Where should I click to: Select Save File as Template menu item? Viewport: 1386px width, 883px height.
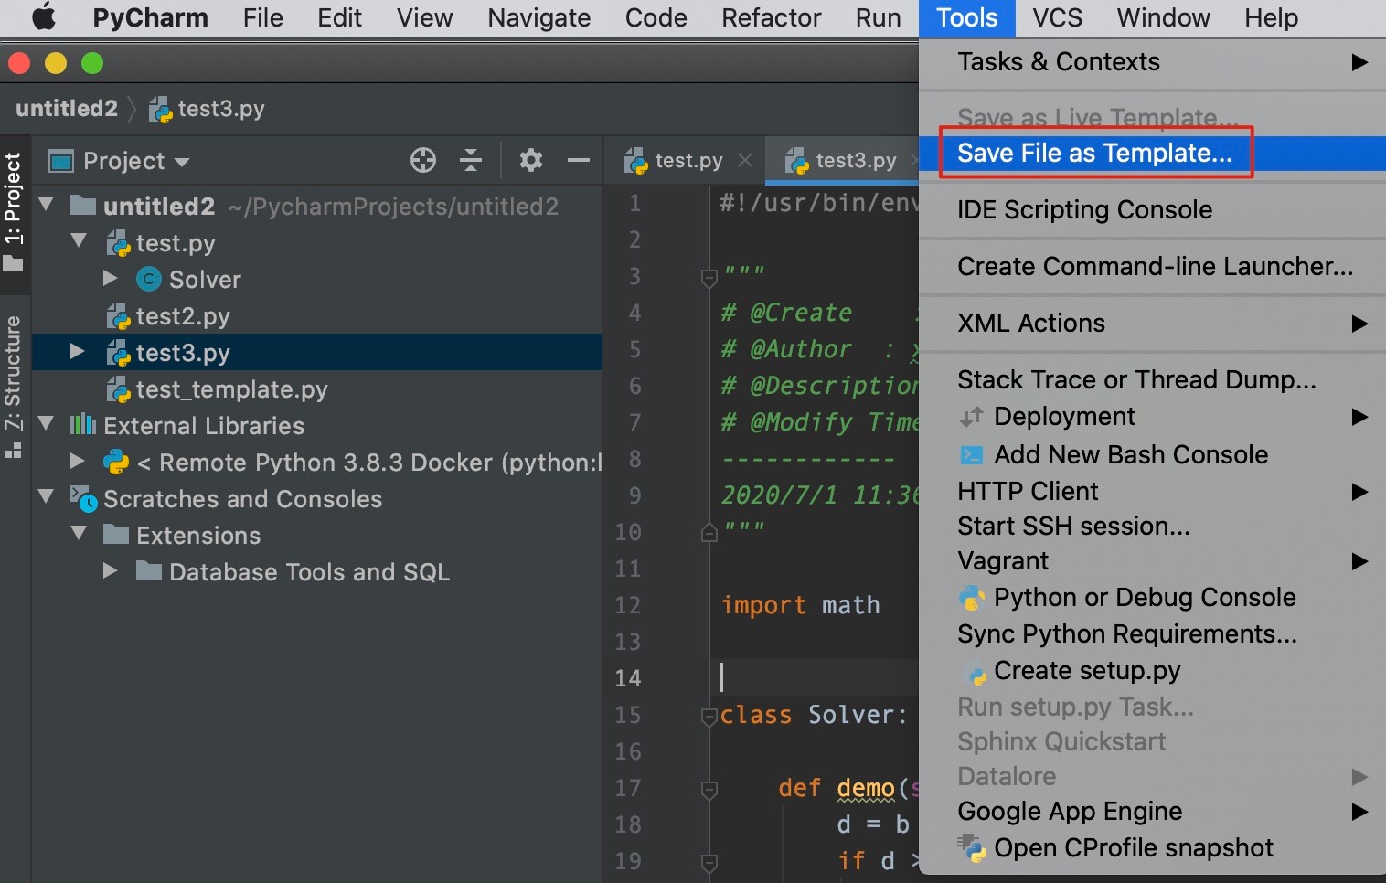pyautogui.click(x=1152, y=154)
